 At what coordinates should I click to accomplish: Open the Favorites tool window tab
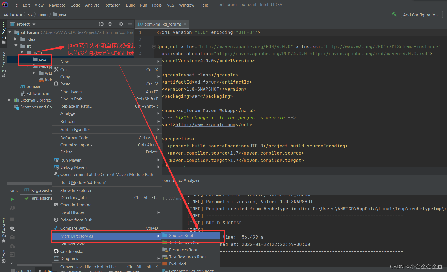4,230
